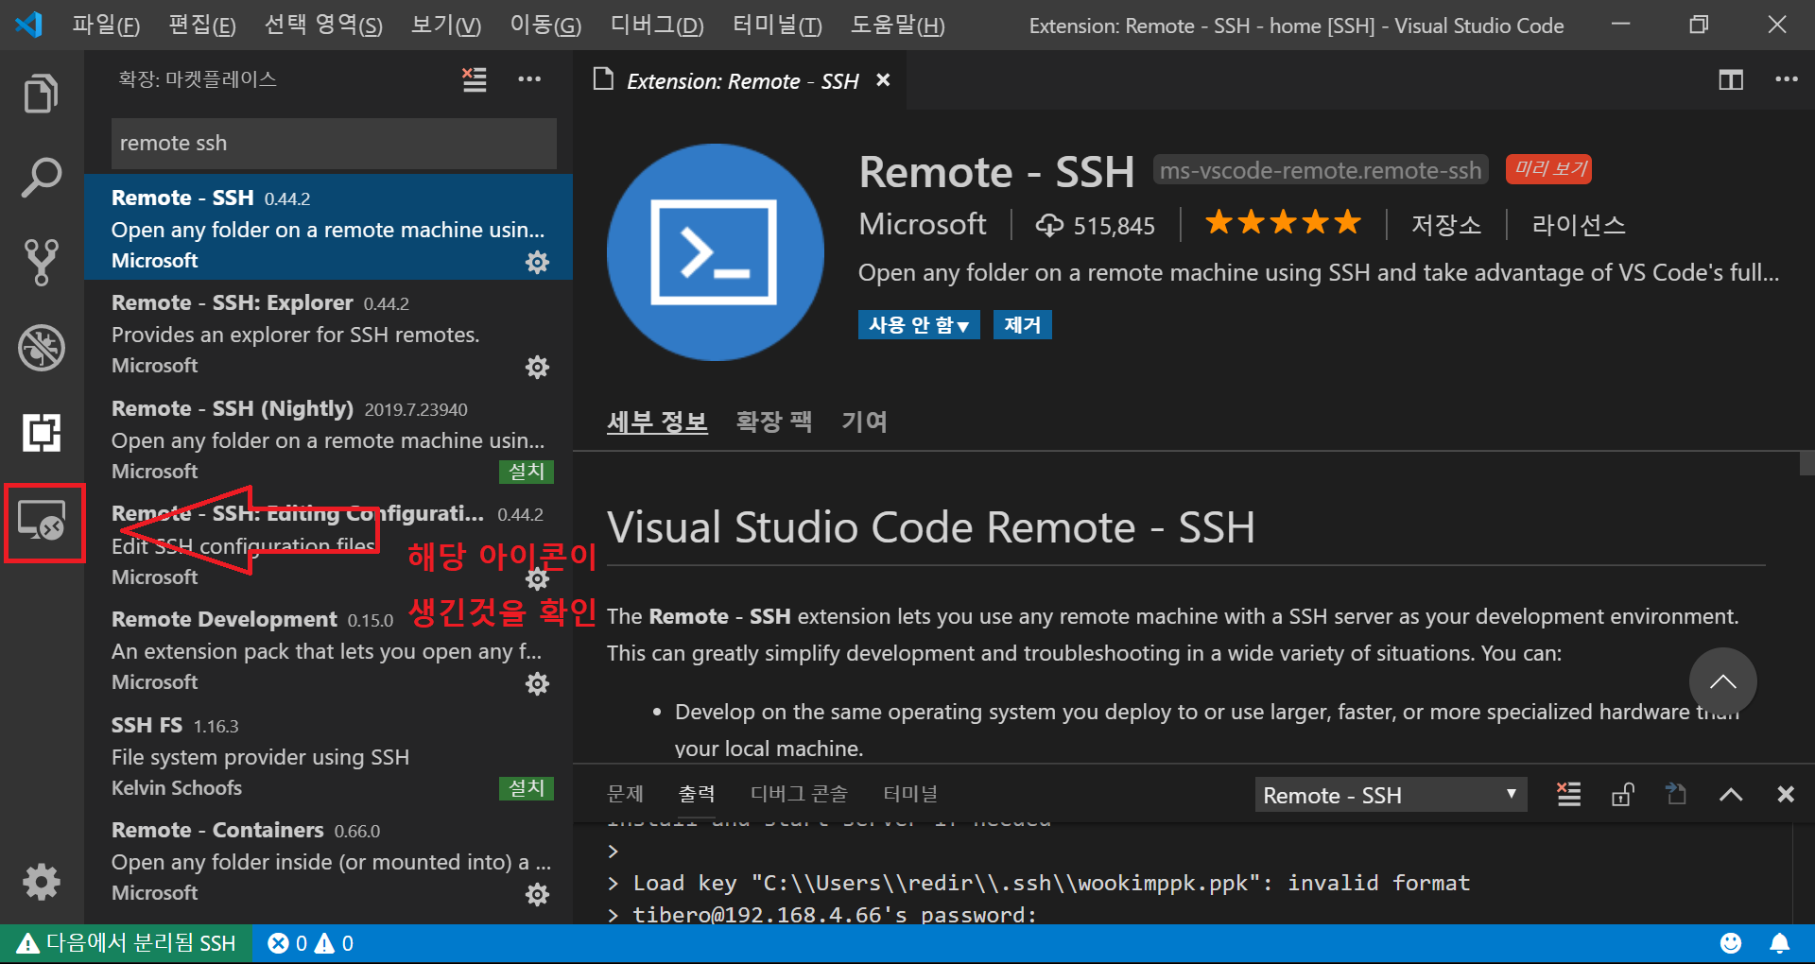Split the editor to the right
This screenshot has width=1815, height=964.
coord(1731,79)
